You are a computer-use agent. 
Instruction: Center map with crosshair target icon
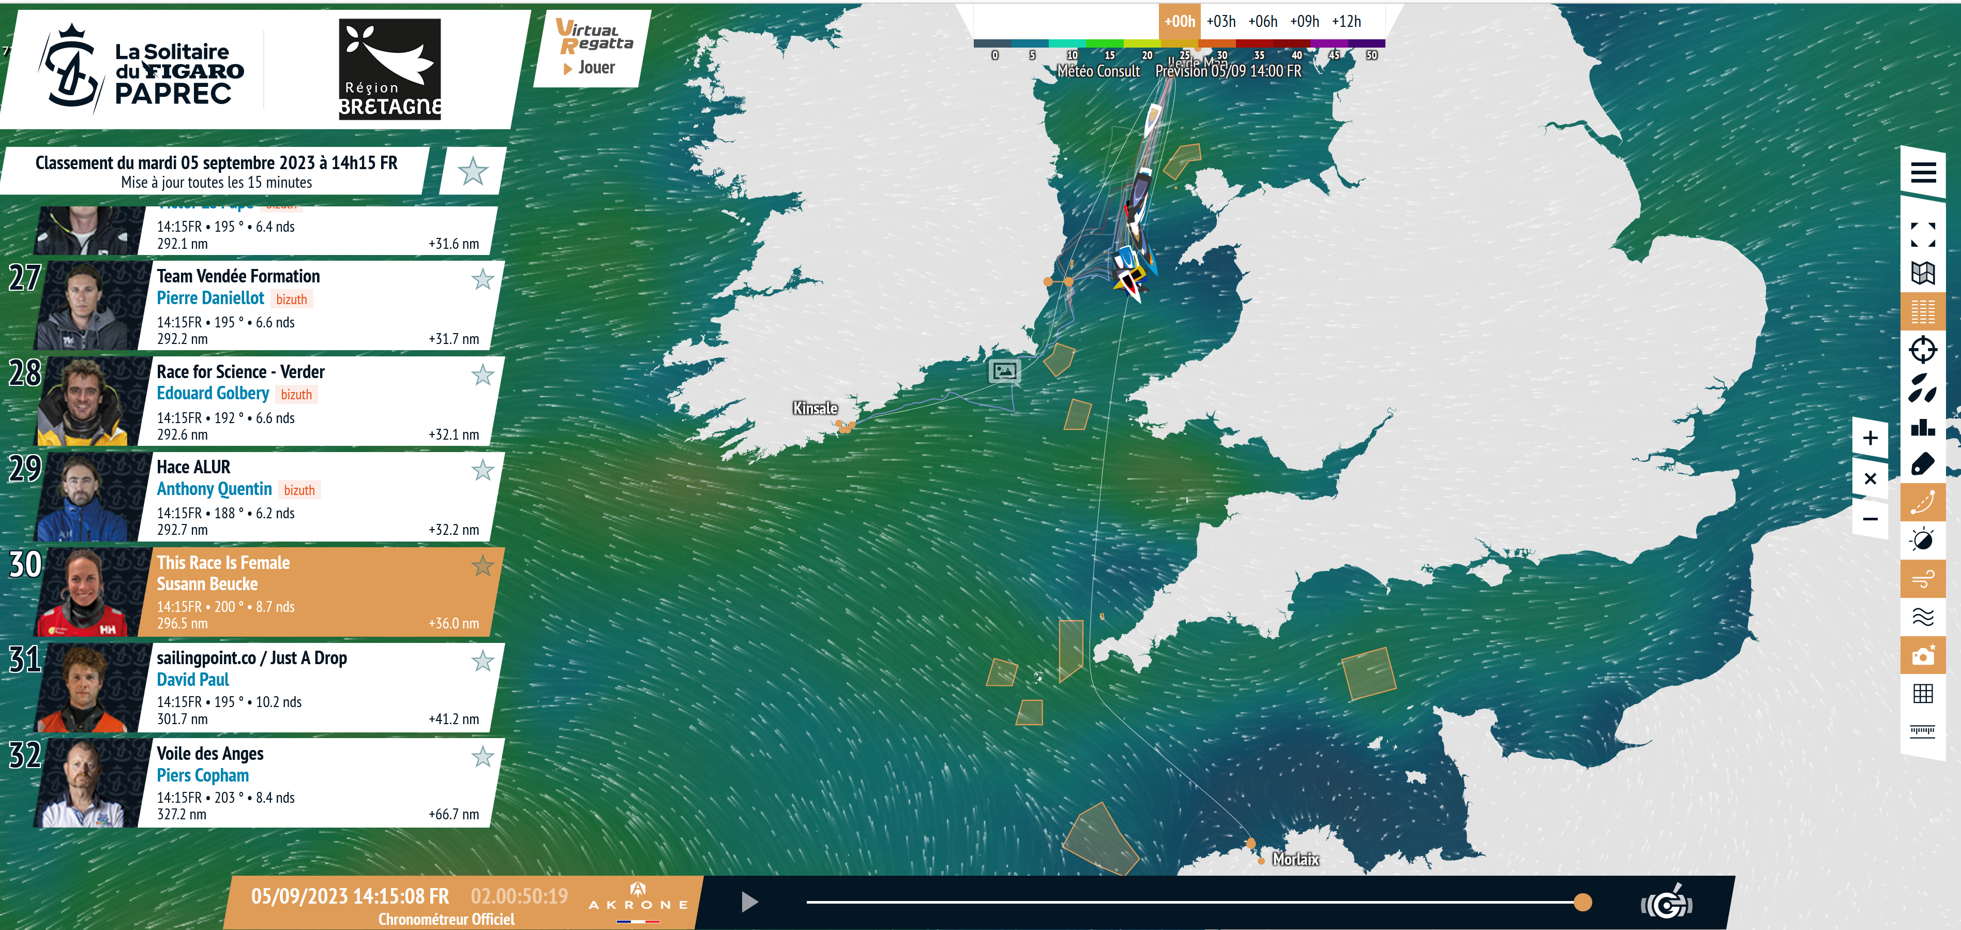[x=1923, y=350]
